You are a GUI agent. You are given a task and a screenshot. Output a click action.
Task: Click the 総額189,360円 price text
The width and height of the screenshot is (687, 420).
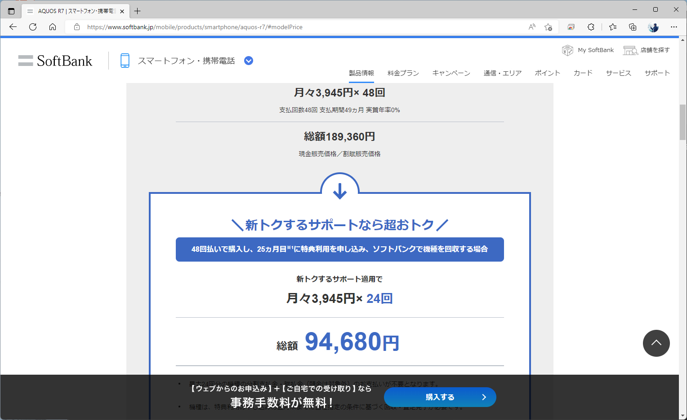tap(339, 136)
